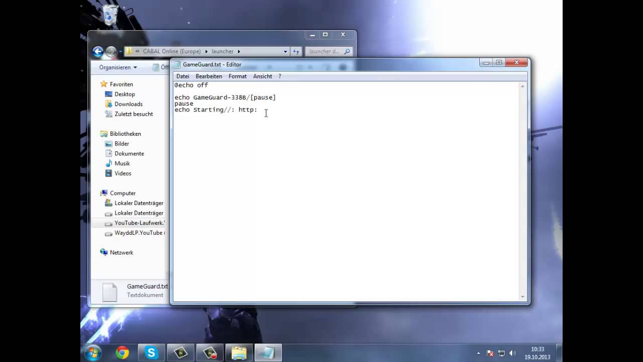The height and width of the screenshot is (362, 643).
Task: Click the GameGuard.txt file icon in details pane
Action: tap(110, 292)
